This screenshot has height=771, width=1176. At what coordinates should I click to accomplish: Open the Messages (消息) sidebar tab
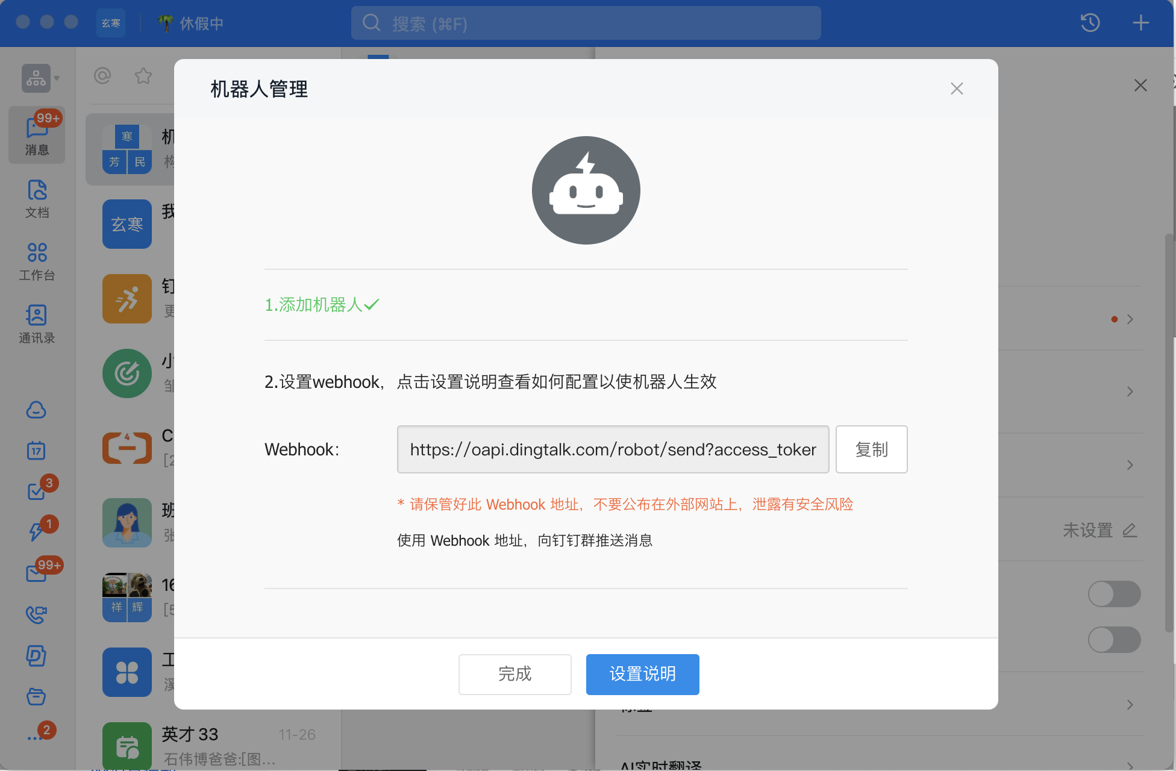[37, 136]
